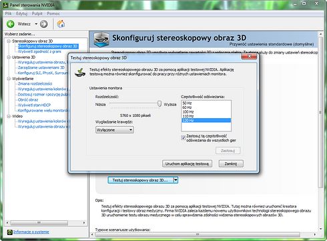Open Konfiguruj SLI, PhysX, Surround
The width and height of the screenshot is (327, 241).
(43, 73)
